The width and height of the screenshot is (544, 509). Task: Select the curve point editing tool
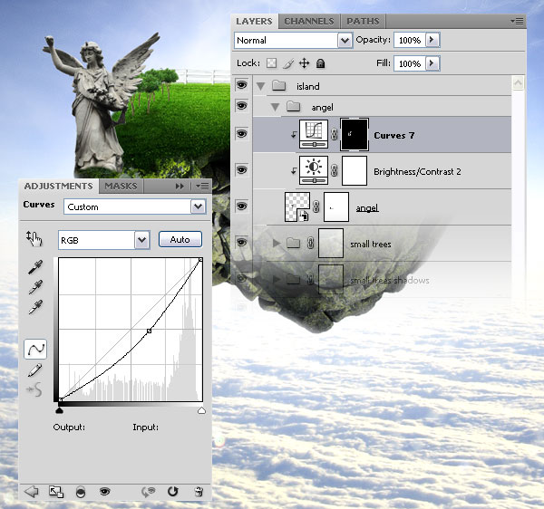coord(35,349)
